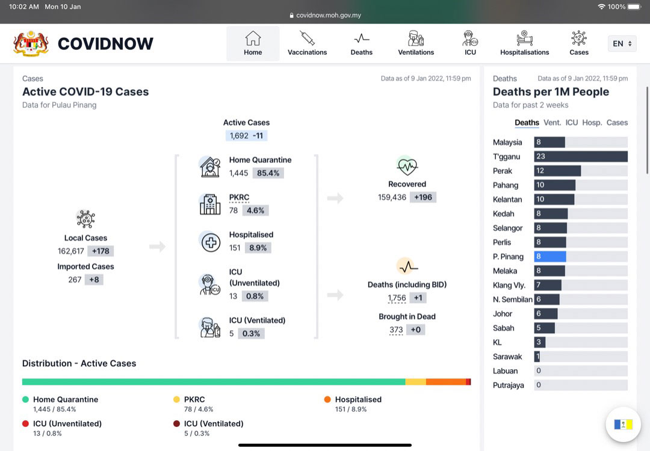Click the Malaysia coat of arms logo
The height and width of the screenshot is (451, 650).
(31, 43)
